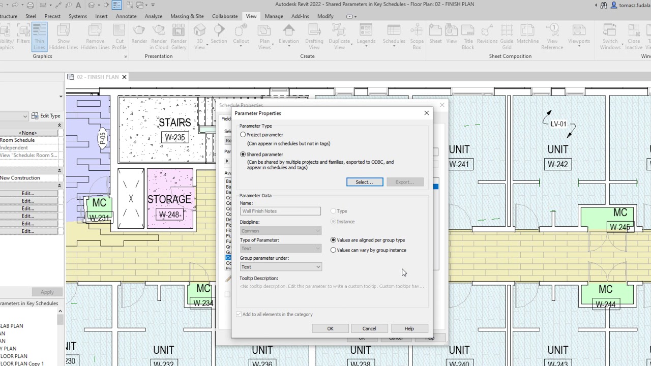Open the Manage ribbon tab
This screenshot has height=366, width=651.
[274, 16]
